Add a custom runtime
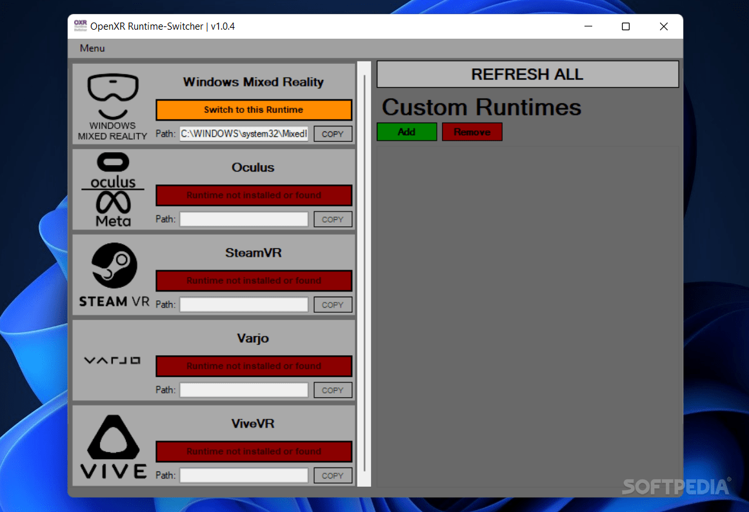This screenshot has height=512, width=749. click(x=406, y=132)
